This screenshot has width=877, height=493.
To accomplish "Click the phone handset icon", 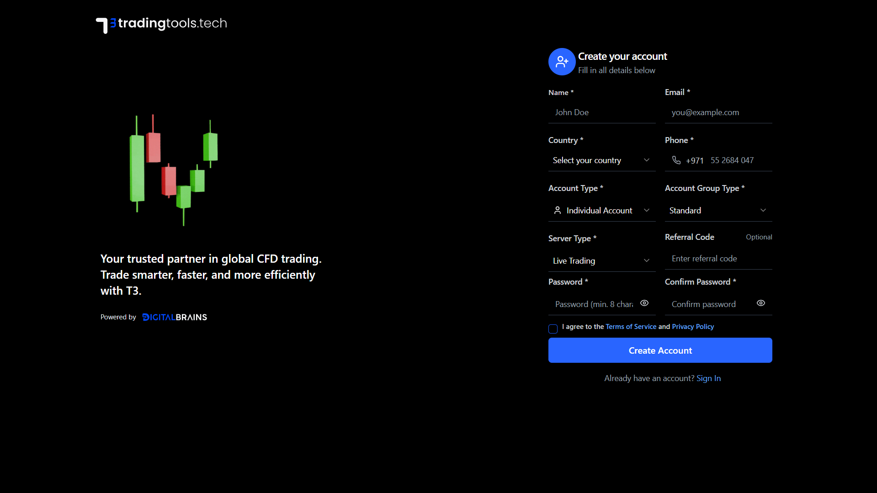I will coord(676,160).
